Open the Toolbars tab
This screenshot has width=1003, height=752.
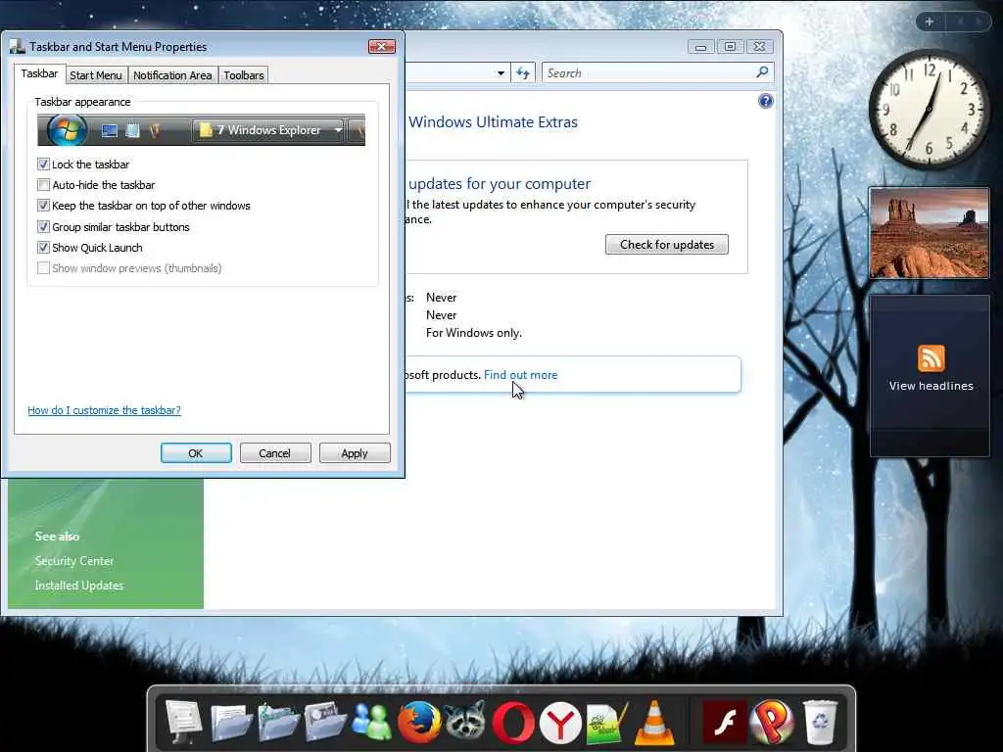click(243, 75)
